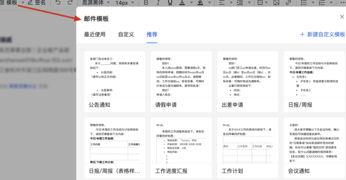Choose the 会议通知 template card
The image size is (346, 180).
[314, 147]
